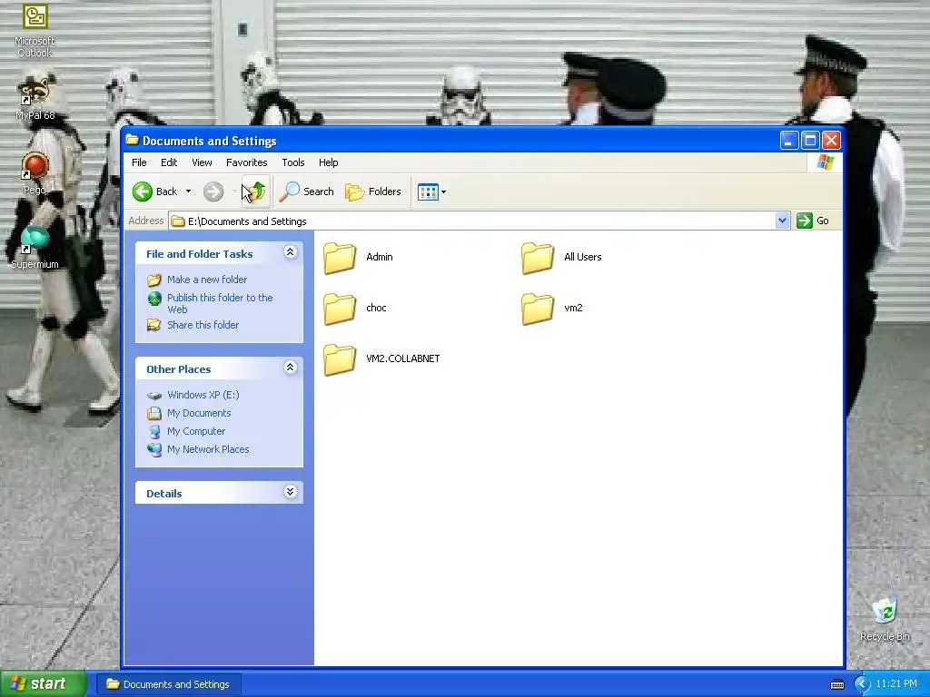Click the All Users folder name
Viewport: 930px width, 697px height.
[582, 257]
